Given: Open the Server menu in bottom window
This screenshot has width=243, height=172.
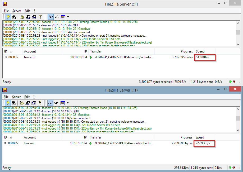Looking at the screenshot, I should click(x=16, y=97).
